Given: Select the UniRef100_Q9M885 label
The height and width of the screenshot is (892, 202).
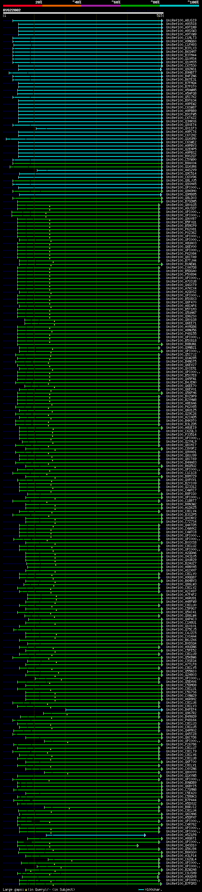Looking at the screenshot, I should tap(181, 195).
